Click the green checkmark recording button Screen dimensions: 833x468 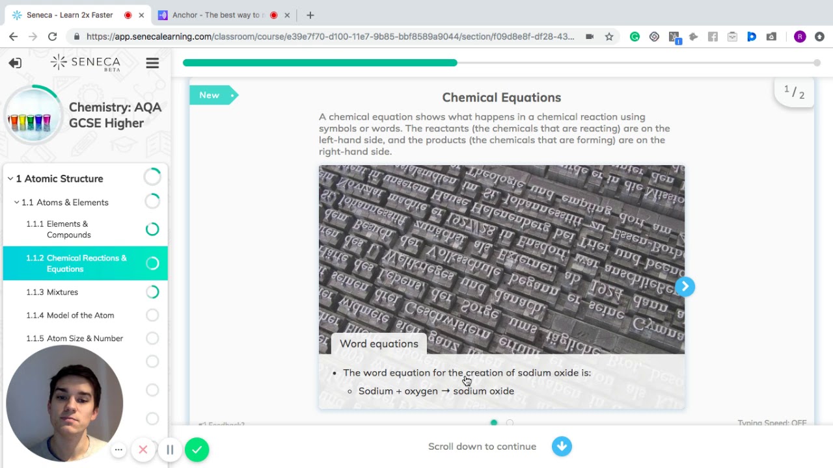point(197,449)
